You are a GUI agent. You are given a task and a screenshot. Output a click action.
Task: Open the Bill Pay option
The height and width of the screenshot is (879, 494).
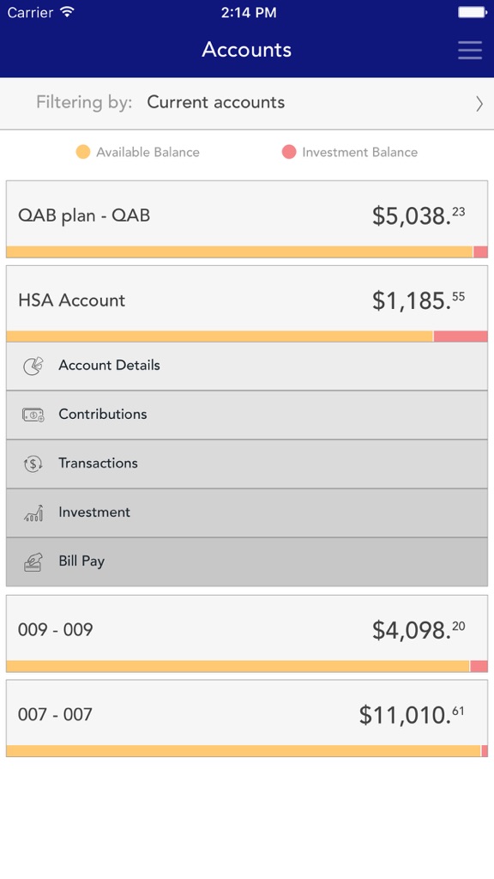(x=247, y=561)
